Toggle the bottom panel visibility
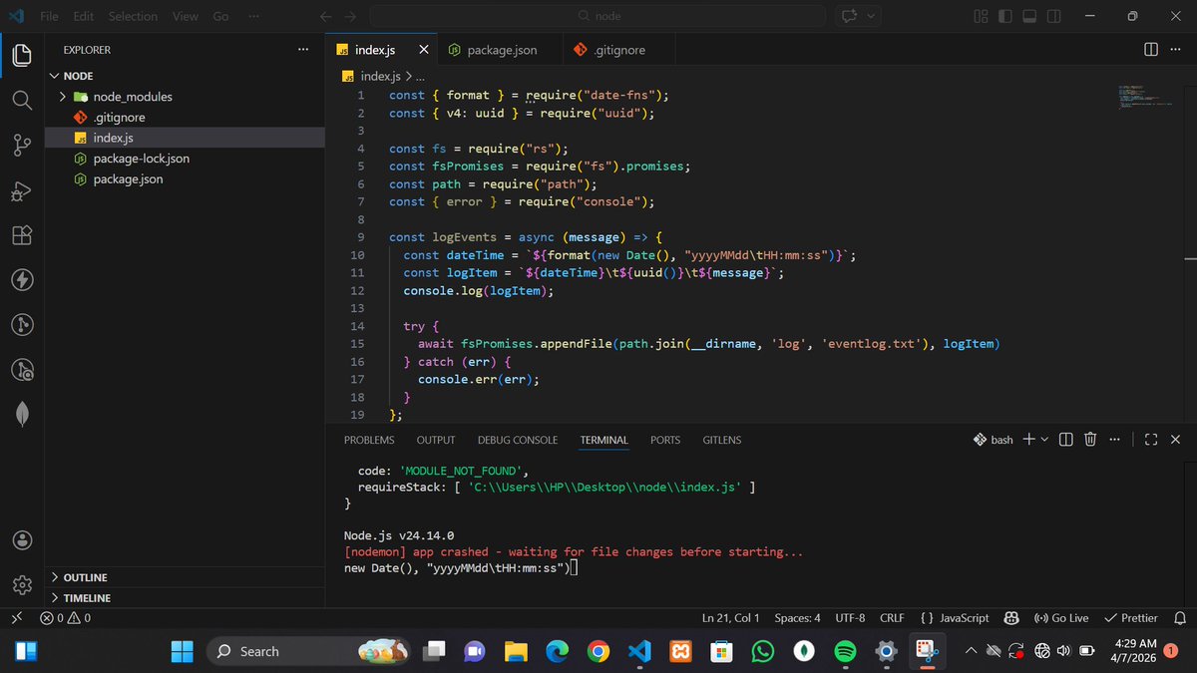 pos(1029,16)
